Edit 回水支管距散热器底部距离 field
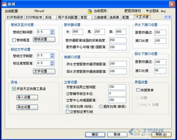The width and height of the screenshot is (177, 140). [118, 72]
